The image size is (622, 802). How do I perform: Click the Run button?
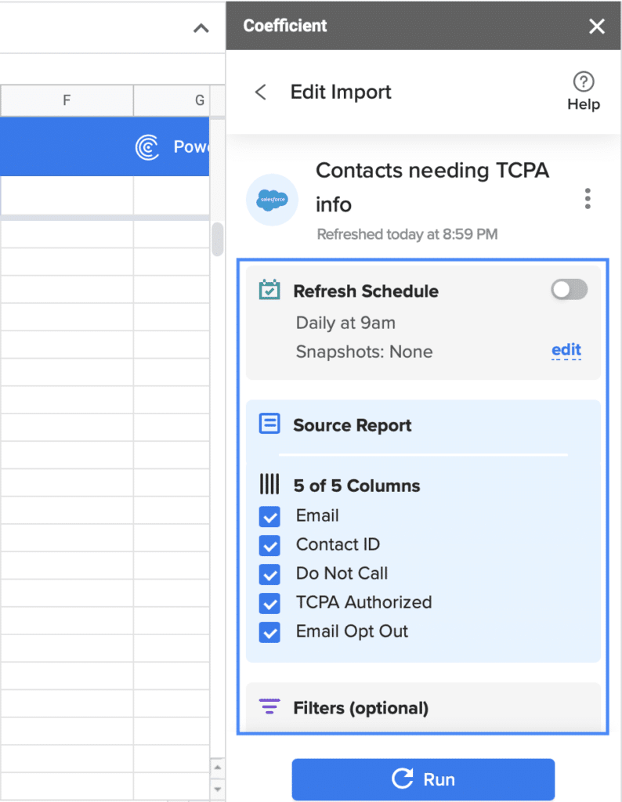(x=423, y=779)
